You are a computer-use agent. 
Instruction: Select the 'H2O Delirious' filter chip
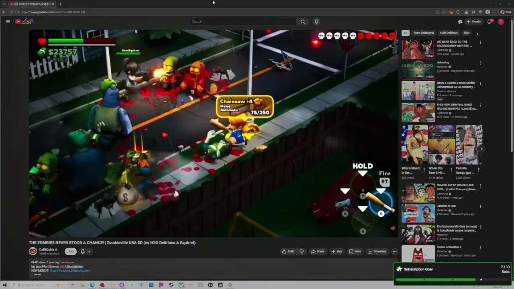tap(449, 33)
